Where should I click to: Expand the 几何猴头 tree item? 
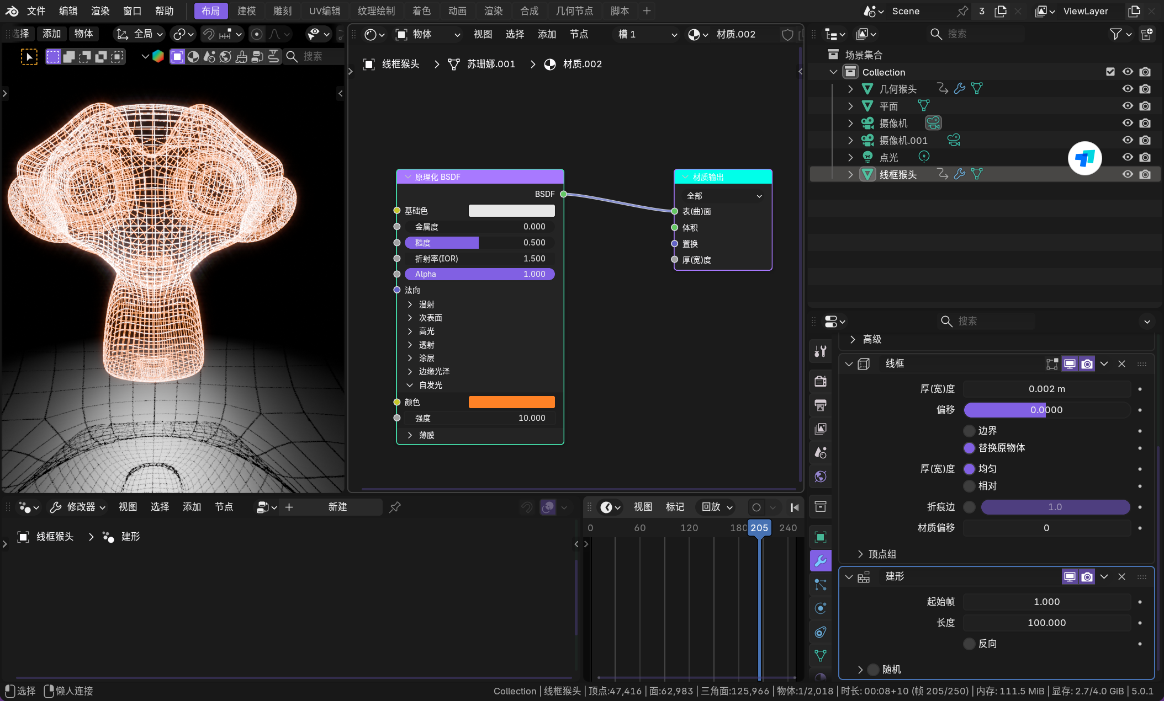click(850, 89)
